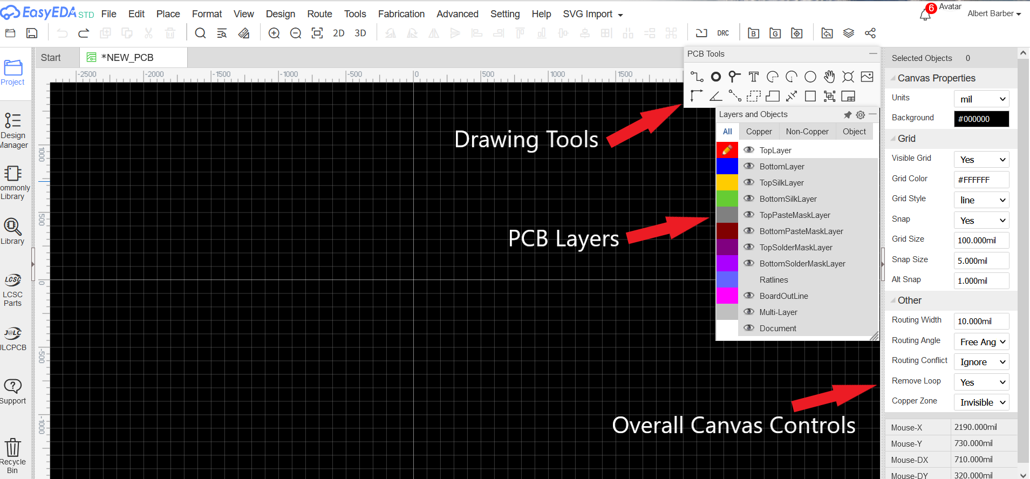Click the Share icon in the toolbar
This screenshot has width=1030, height=479.
870,33
